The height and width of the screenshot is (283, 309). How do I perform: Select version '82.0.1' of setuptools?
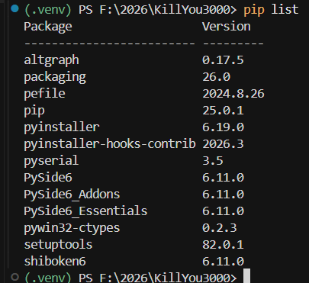[223, 245]
